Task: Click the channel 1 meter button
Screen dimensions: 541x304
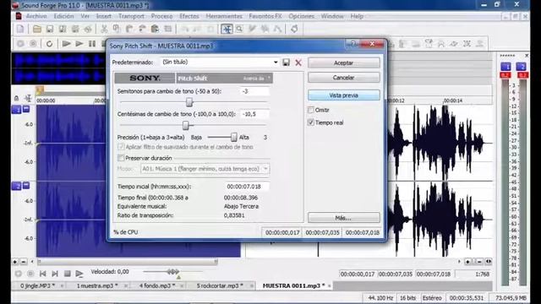Action: pos(505,67)
